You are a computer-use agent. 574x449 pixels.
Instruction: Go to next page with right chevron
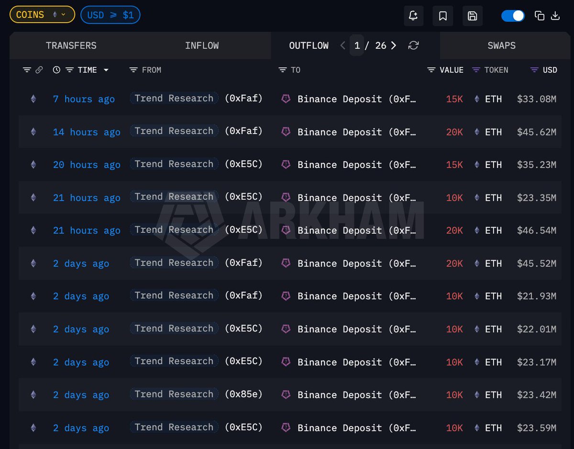coord(393,45)
